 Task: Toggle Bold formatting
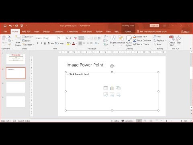(37, 43)
